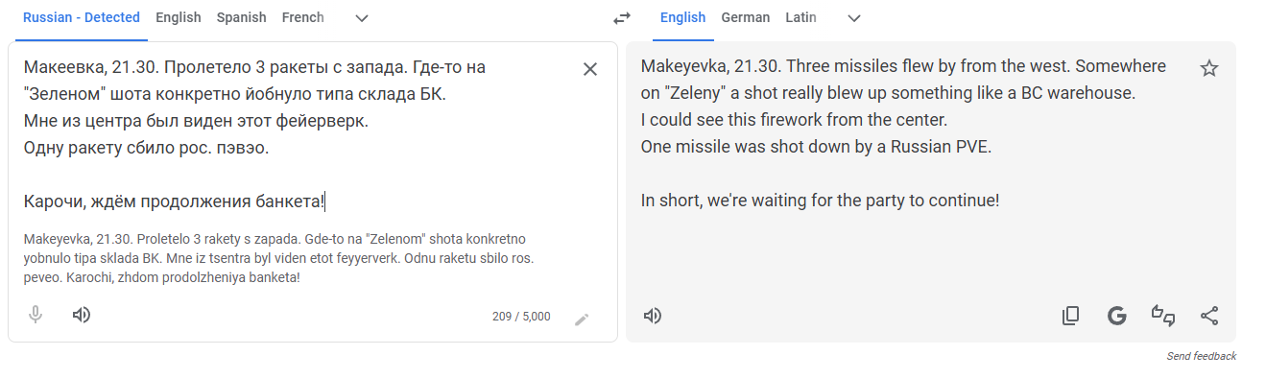Screen dimensions: 1266x379
Task: Search the translation on Google
Action: pos(1116,316)
